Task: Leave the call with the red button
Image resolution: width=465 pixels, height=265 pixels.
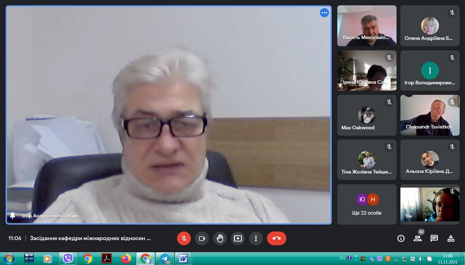Action: (x=276, y=238)
